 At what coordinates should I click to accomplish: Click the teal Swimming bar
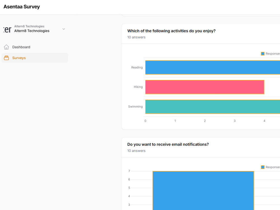pos(213,107)
